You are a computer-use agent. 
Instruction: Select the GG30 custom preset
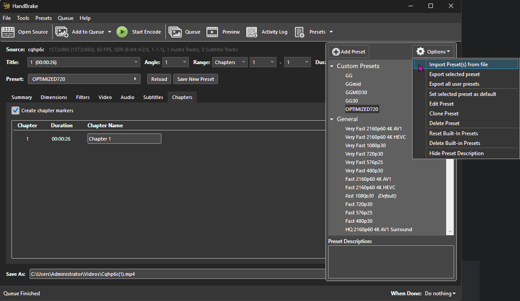352,101
